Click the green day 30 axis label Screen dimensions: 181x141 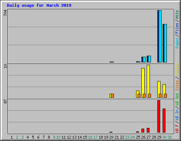[x=164, y=137]
